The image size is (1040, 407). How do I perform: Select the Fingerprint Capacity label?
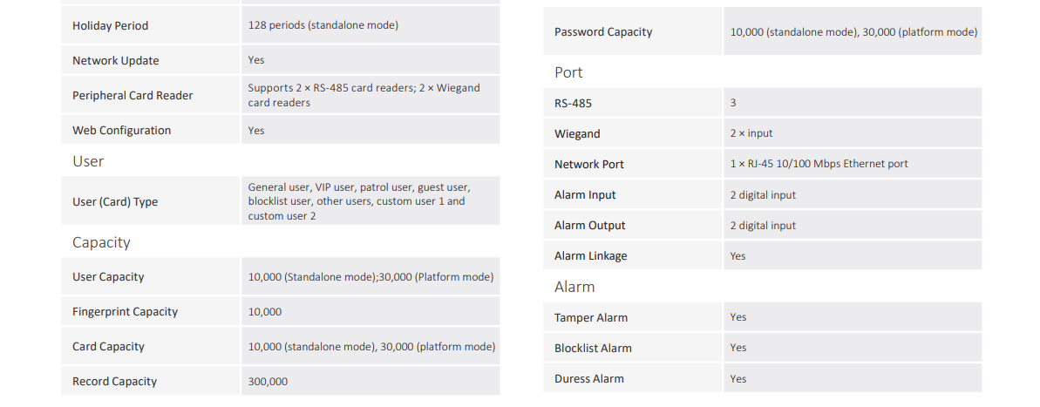(x=125, y=311)
